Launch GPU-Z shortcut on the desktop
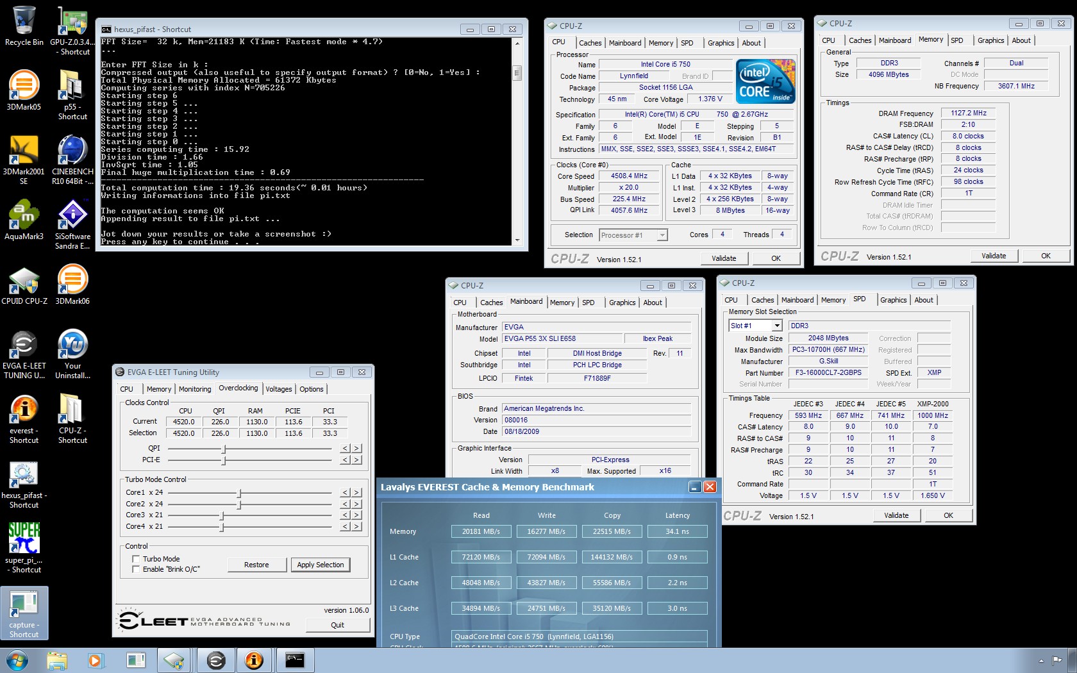The width and height of the screenshot is (1077, 673). [x=72, y=30]
